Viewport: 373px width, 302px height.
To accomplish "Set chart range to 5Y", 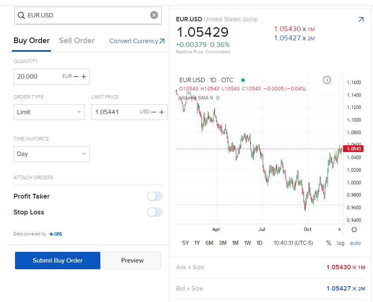I will [186, 243].
